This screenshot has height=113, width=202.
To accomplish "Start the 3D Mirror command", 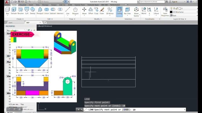I will point(110,11).
